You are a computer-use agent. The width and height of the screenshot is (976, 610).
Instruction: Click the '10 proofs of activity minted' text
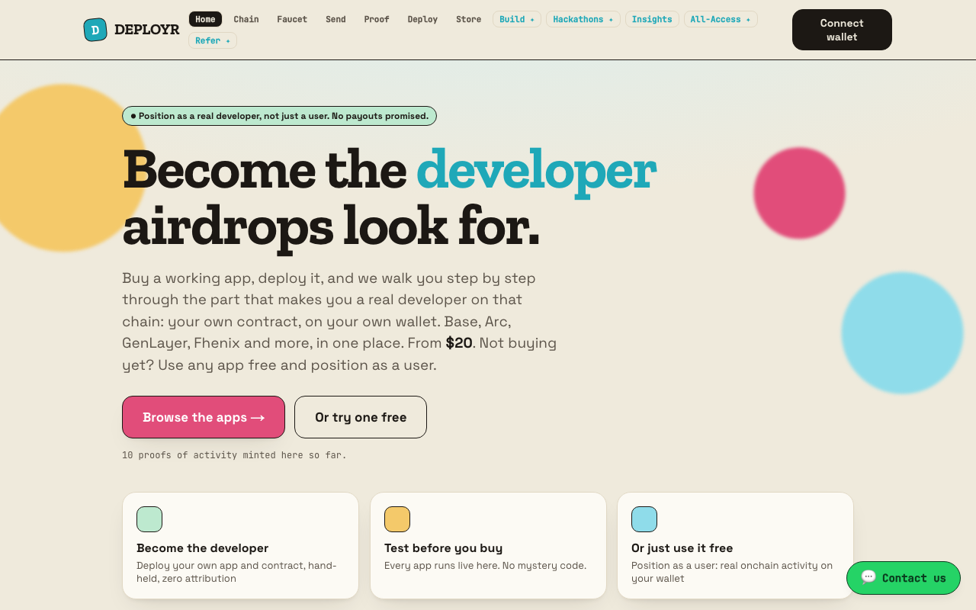coord(234,455)
